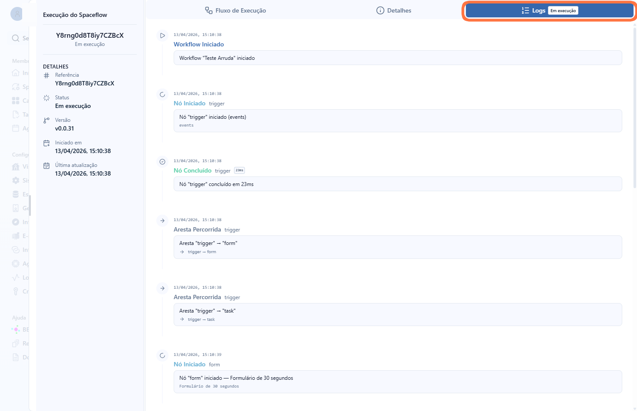
Task: Click the search magnifier in the sidebar
Action: (x=16, y=38)
